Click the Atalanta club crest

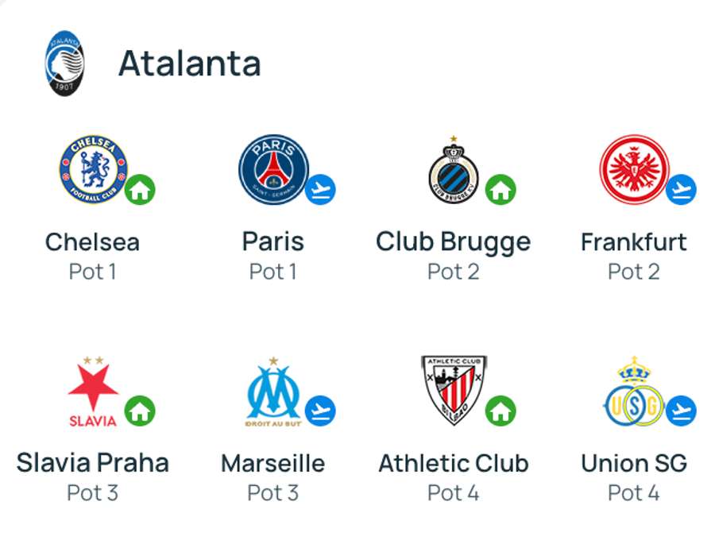tap(65, 64)
